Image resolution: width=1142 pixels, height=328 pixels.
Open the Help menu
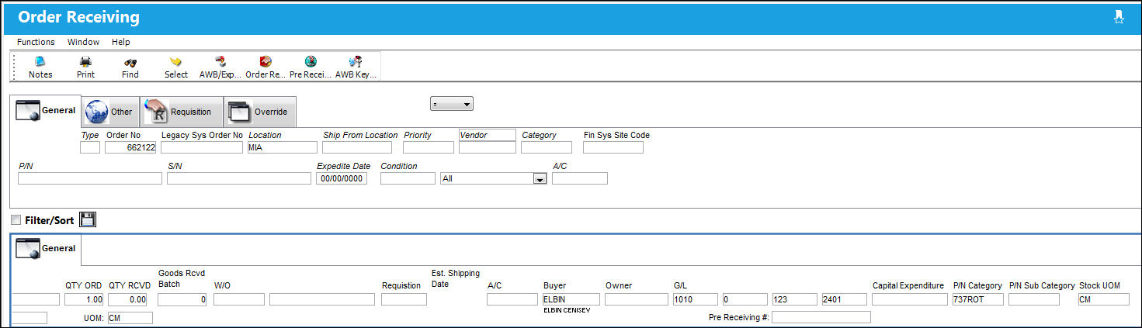[121, 42]
